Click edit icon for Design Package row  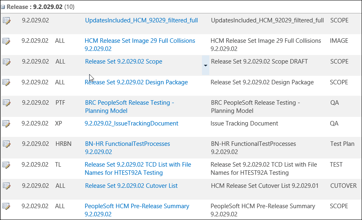[7, 83]
